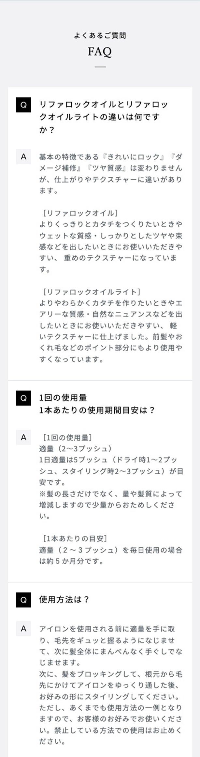Image resolution: width=200 pixels, height=757 pixels.
Task: Click the FAQ heading
Action: click(100, 52)
